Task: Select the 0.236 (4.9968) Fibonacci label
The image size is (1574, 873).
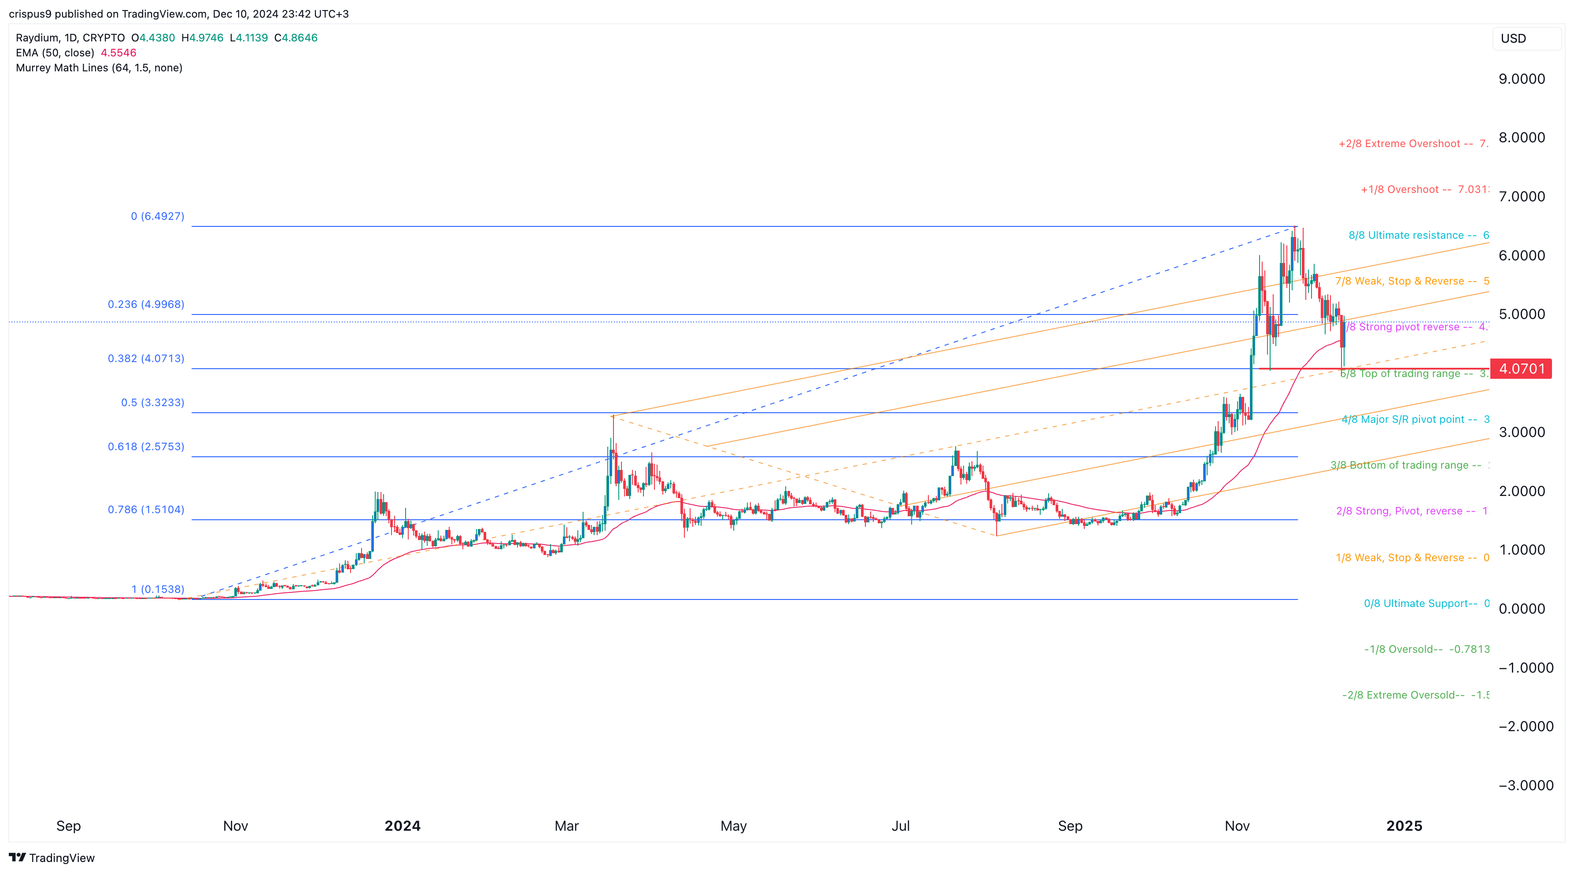Action: tap(145, 304)
